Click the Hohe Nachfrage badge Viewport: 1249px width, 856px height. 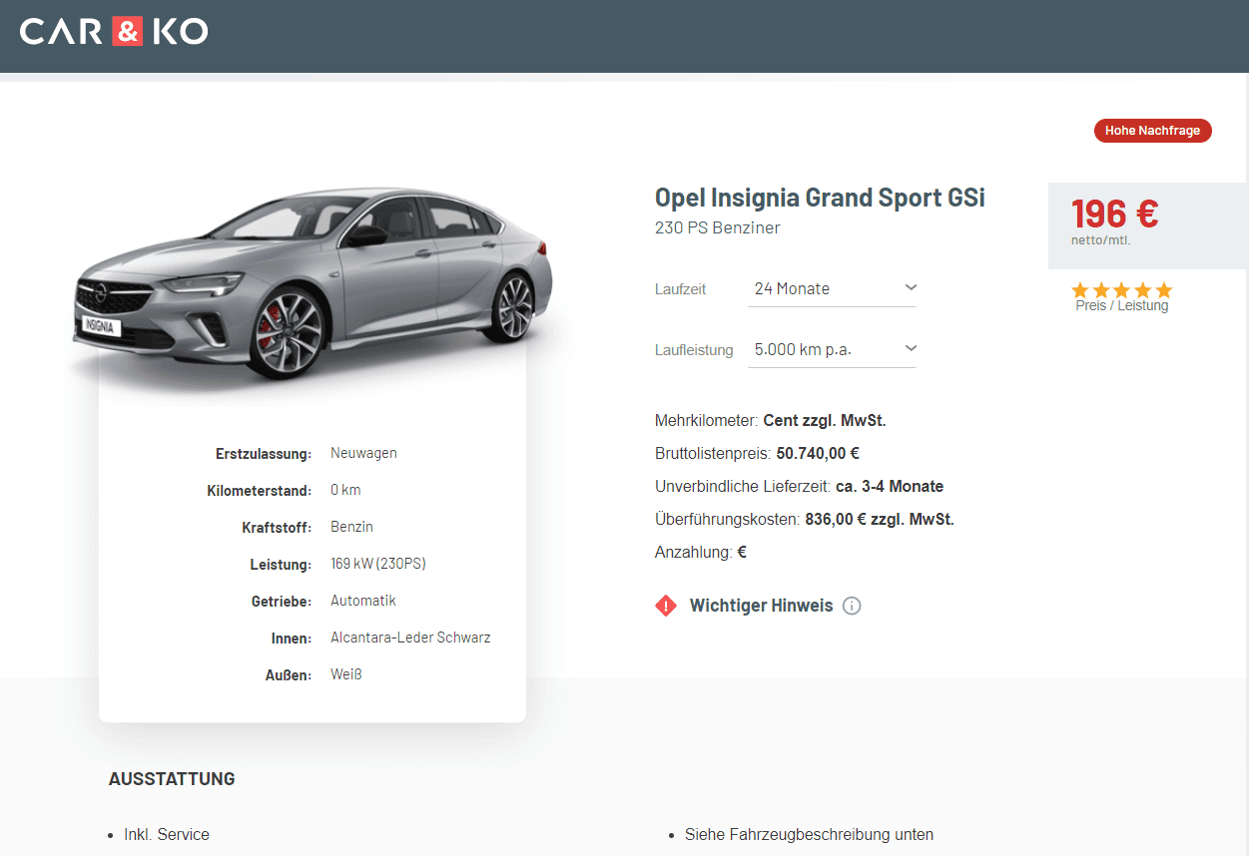[x=1152, y=131]
